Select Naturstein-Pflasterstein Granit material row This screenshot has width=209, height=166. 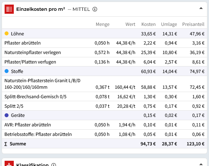tap(43, 84)
